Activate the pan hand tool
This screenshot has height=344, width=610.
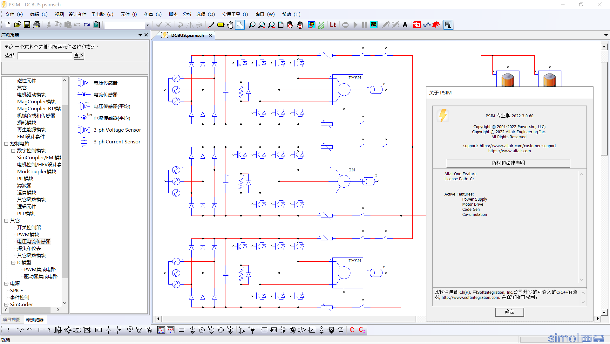pos(230,25)
